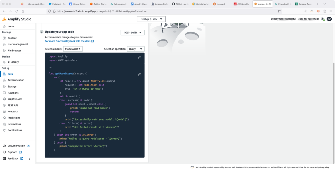The height and width of the screenshot is (171, 335).
Task: Open the ModelAsset model selector
Action: click(73, 49)
